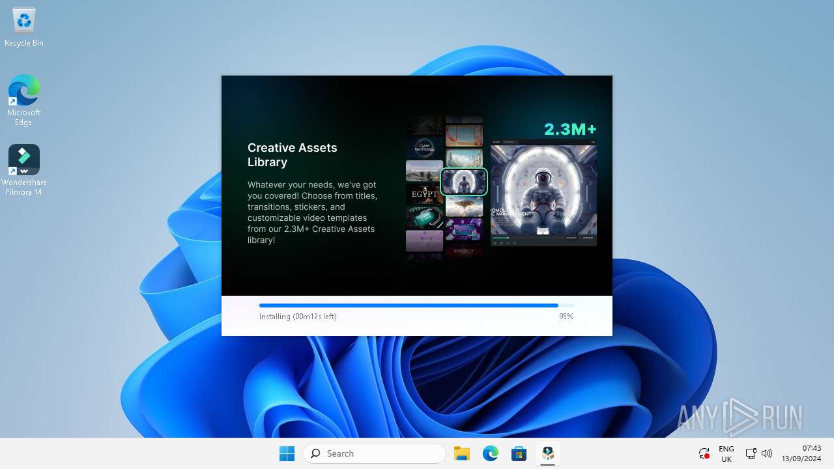Image resolution: width=834 pixels, height=469 pixels.
Task: Select the highlighted astronaut thumbnail
Action: point(464,182)
